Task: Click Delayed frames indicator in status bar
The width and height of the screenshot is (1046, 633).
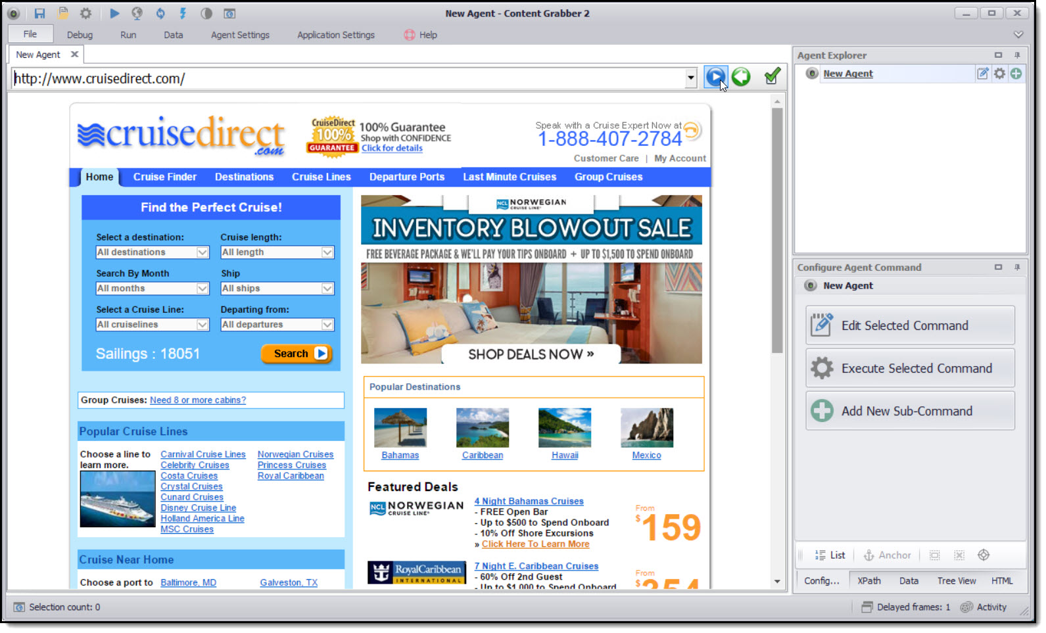Action: pos(906,607)
